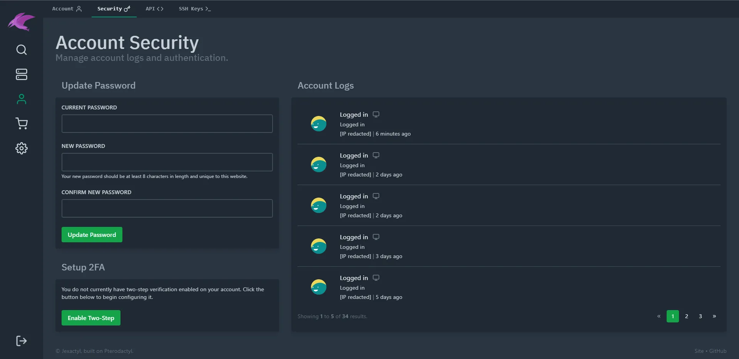Click the Jexactyl logo in top left
The image size is (739, 359).
[x=21, y=22]
